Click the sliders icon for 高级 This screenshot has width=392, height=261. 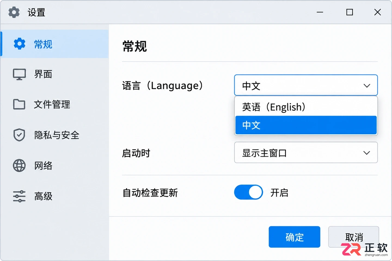[x=19, y=196]
